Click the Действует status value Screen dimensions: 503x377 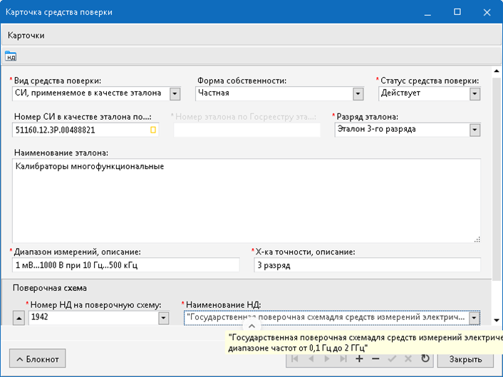(x=400, y=93)
